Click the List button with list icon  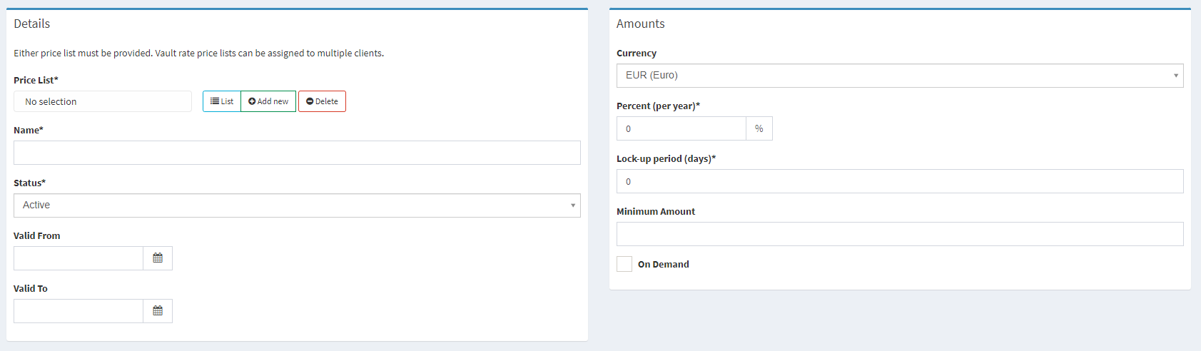pos(222,101)
